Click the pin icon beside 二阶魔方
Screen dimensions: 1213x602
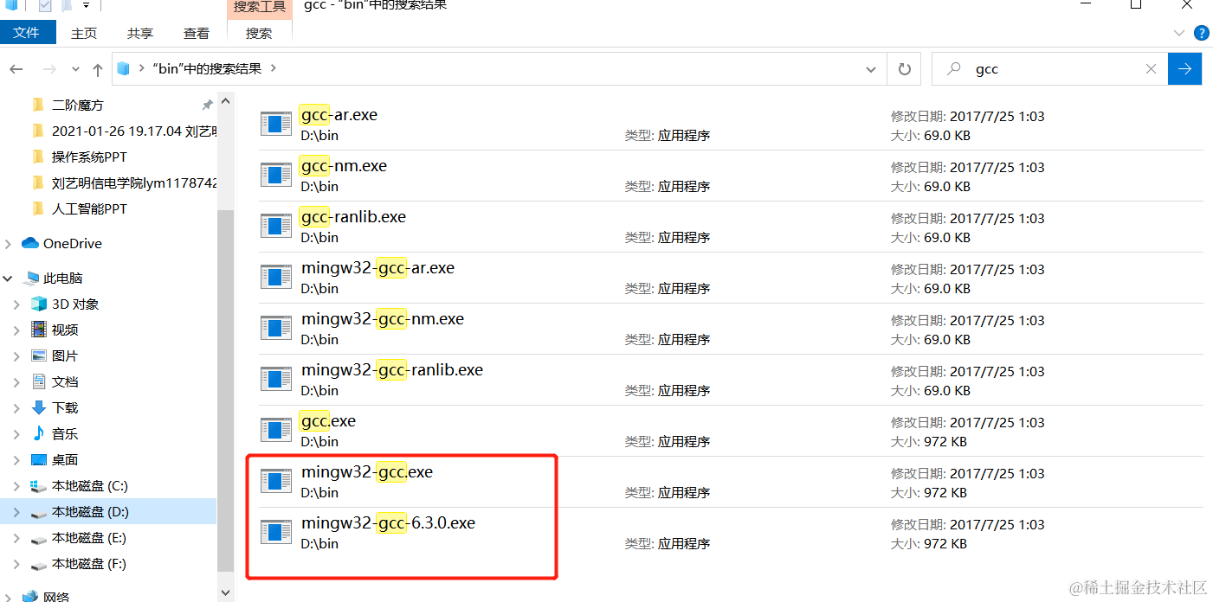(207, 106)
